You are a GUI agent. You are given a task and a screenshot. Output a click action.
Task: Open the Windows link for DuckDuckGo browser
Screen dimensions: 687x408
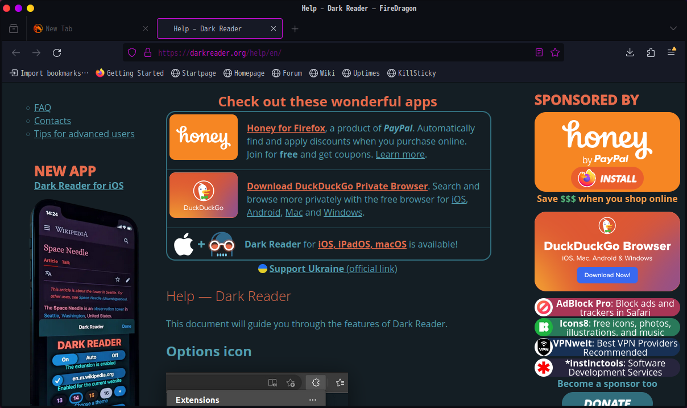point(343,212)
